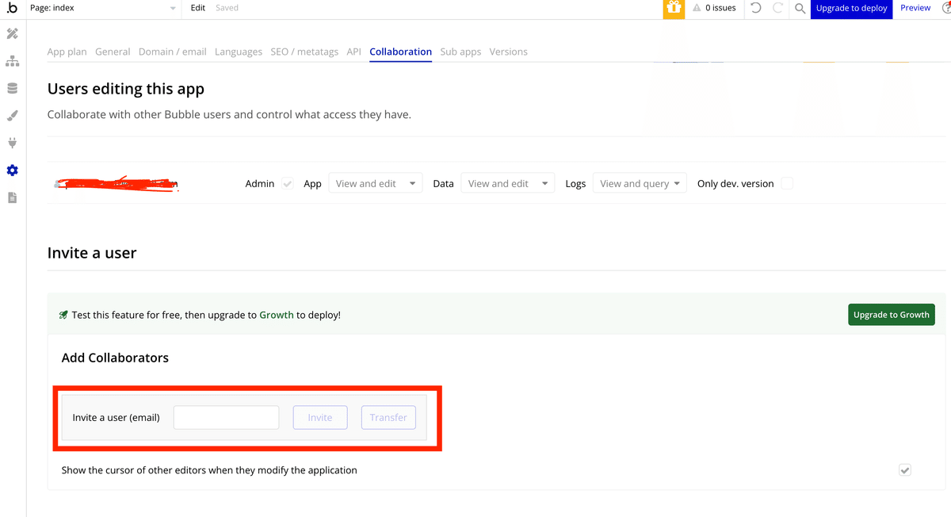The height and width of the screenshot is (517, 951).
Task: Open the App permission dropdown
Action: tap(375, 183)
